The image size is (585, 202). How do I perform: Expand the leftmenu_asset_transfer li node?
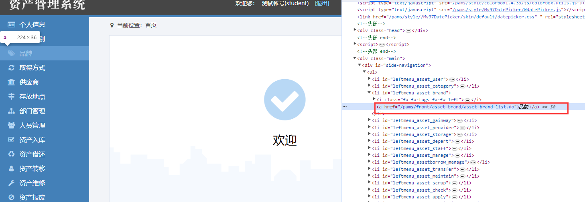tap(369, 169)
